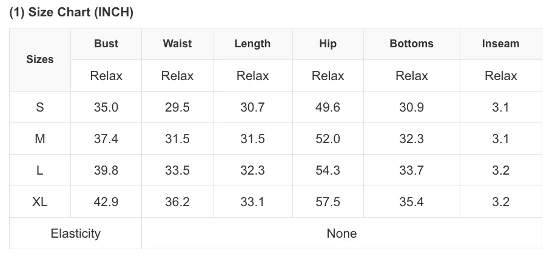Click the Bottoms column header
The image size is (558, 268).
pos(412,44)
